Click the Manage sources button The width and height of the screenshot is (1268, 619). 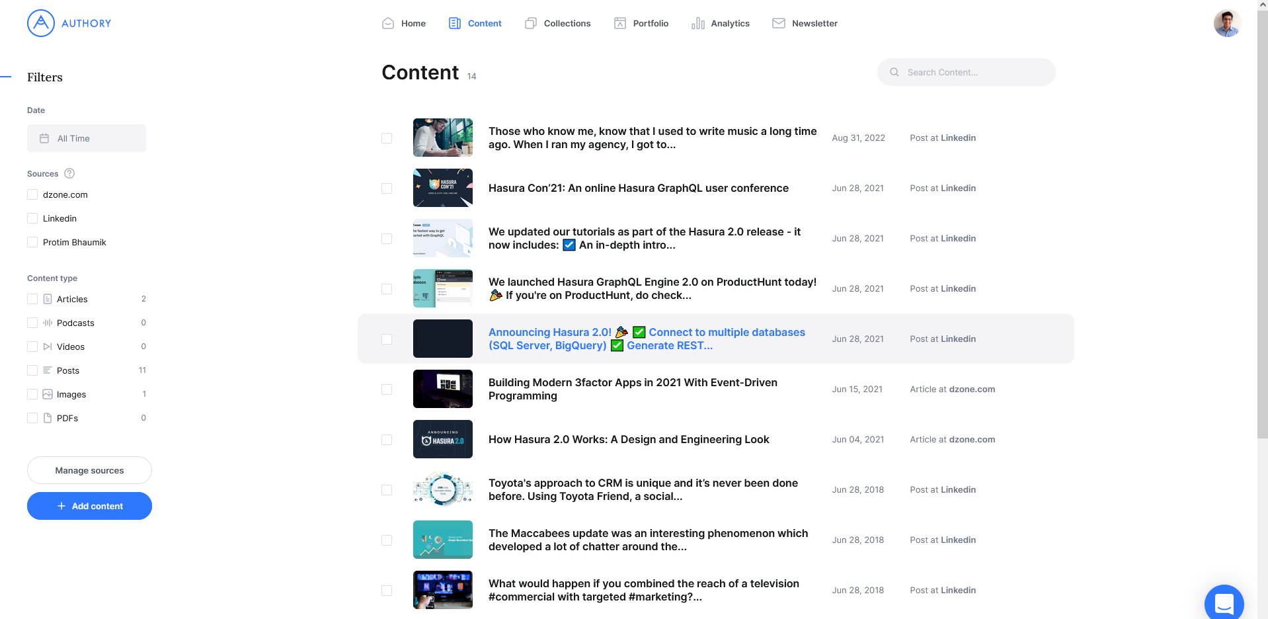coord(89,470)
